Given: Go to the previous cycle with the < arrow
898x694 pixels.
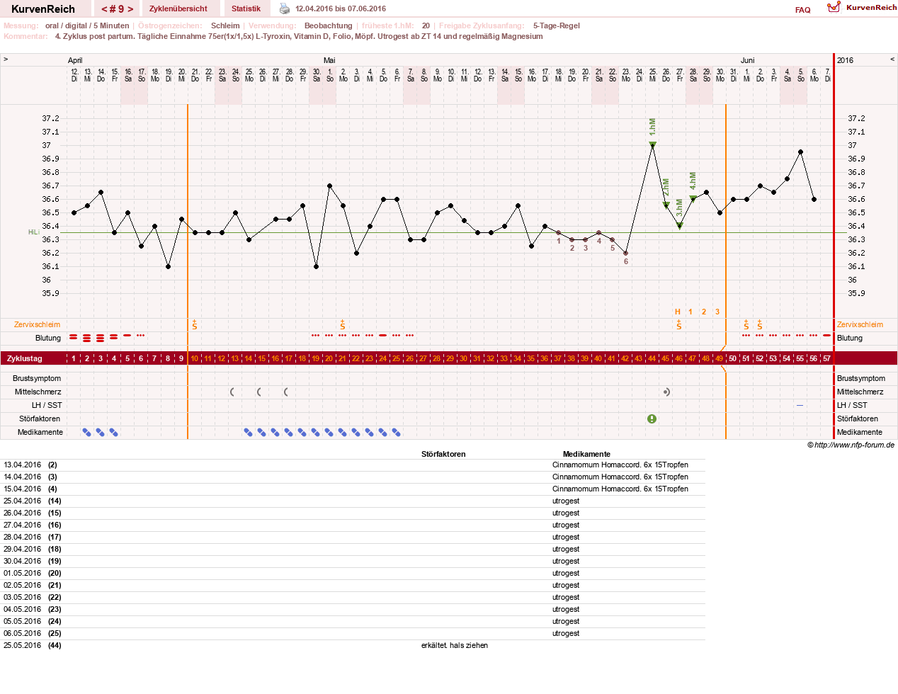Looking at the screenshot, I should pyautogui.click(x=105, y=9).
